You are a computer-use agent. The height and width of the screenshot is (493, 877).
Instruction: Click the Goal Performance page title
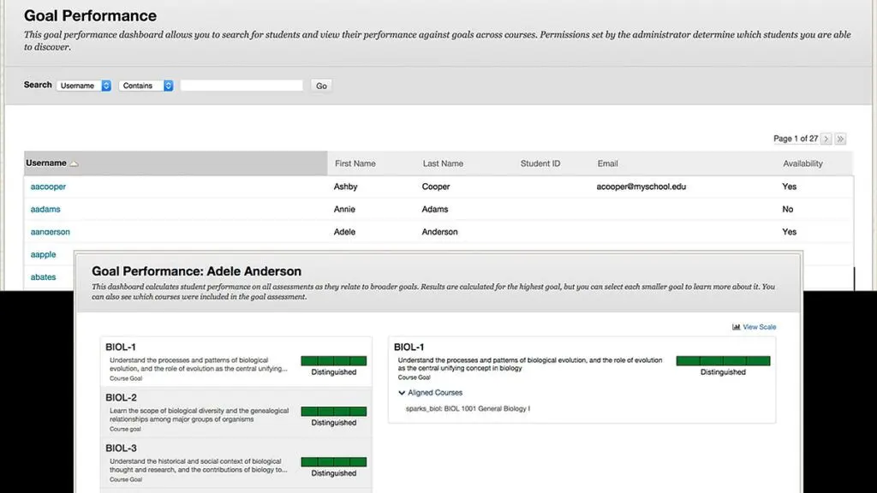[90, 15]
